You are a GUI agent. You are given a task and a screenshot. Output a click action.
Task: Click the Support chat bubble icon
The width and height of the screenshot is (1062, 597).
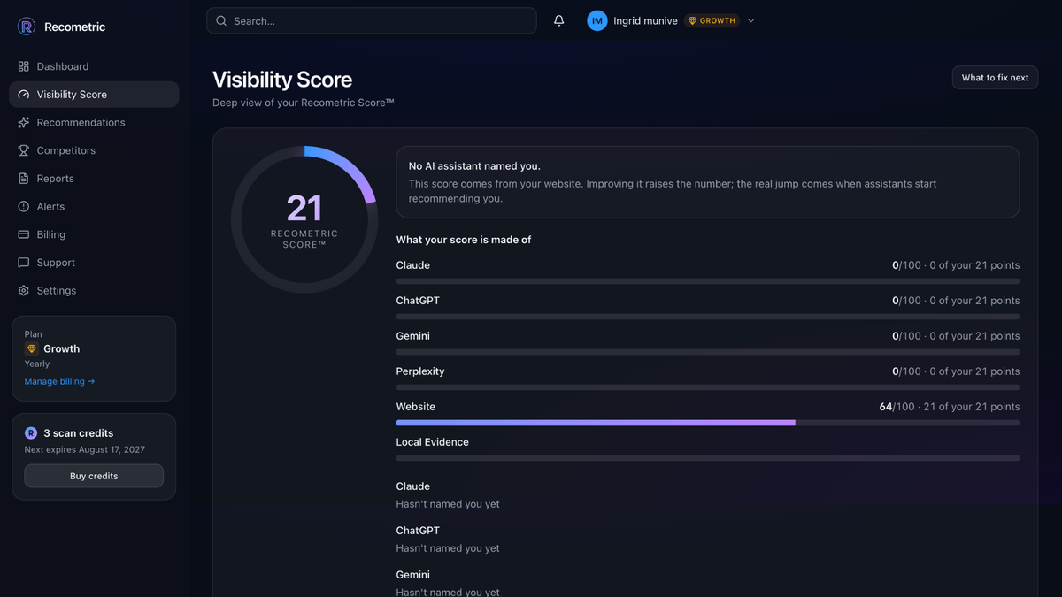(x=24, y=263)
